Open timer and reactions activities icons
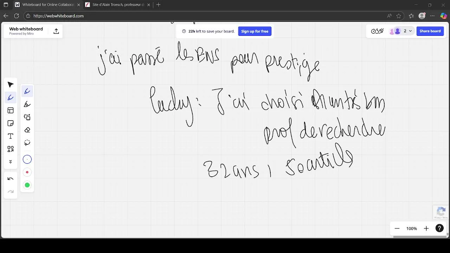Image resolution: width=450 pixels, height=253 pixels. [x=377, y=31]
